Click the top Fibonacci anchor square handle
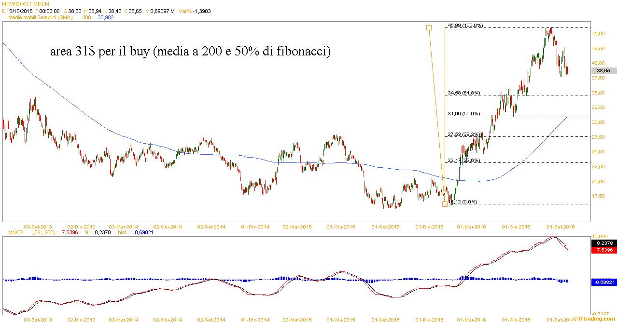617x322 pixels. (428, 27)
